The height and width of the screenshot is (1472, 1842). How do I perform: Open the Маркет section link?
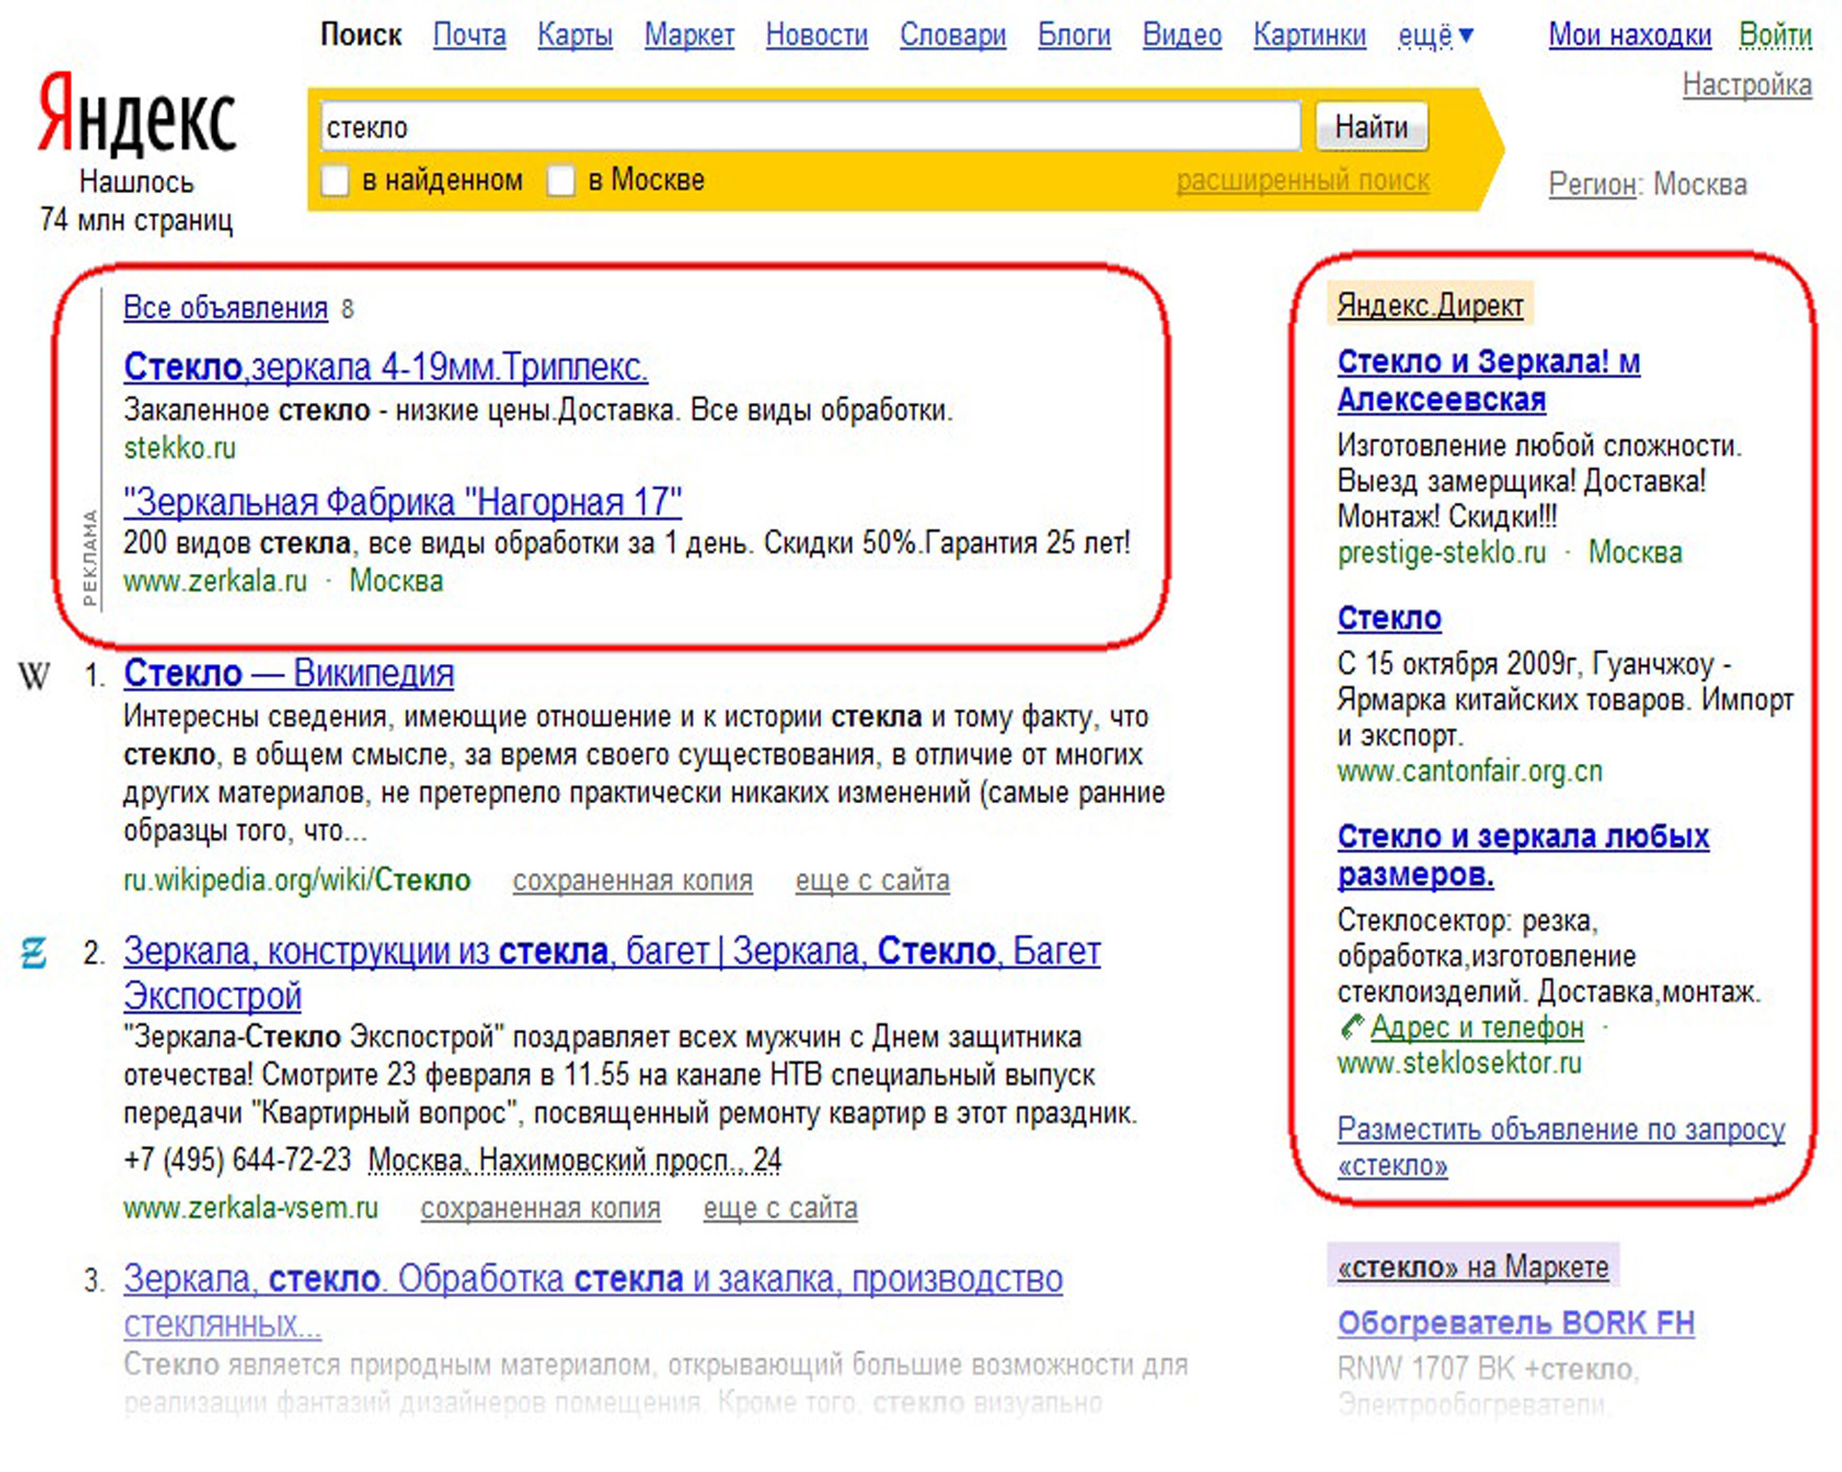(x=689, y=36)
